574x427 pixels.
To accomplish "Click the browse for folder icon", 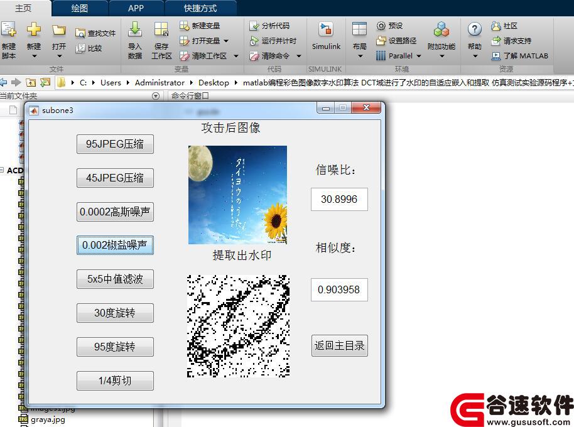I will [45, 82].
